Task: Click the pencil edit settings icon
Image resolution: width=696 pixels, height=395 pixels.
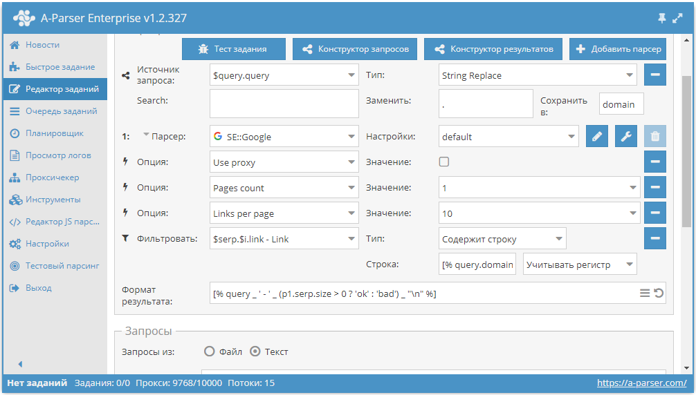Action: pyautogui.click(x=596, y=137)
